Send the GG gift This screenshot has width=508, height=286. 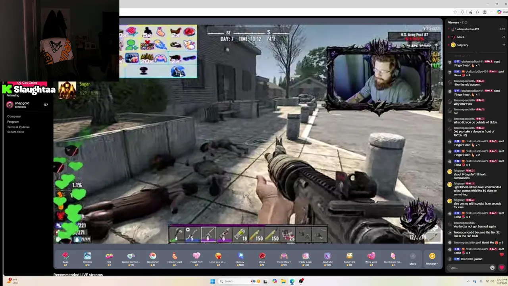109,258
